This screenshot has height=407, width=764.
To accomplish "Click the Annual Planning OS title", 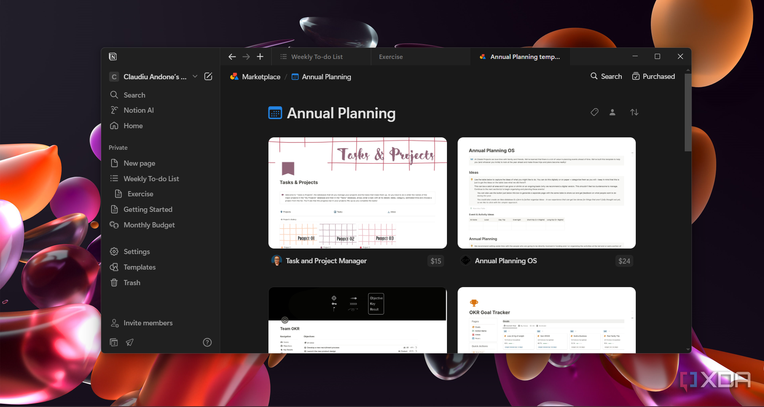I will point(506,261).
